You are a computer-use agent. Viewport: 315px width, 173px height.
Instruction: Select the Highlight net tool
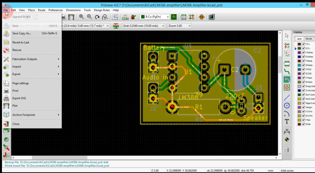[287, 46]
